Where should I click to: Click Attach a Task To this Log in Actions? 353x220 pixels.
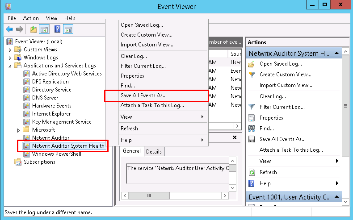pos(291,150)
